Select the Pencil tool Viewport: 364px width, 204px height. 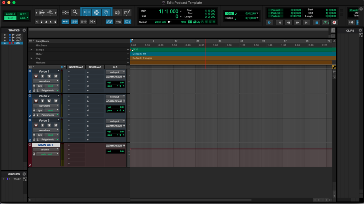[x=127, y=12]
